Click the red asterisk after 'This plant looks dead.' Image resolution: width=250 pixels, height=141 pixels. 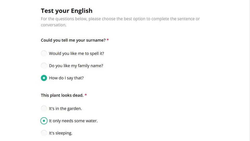(86, 95)
